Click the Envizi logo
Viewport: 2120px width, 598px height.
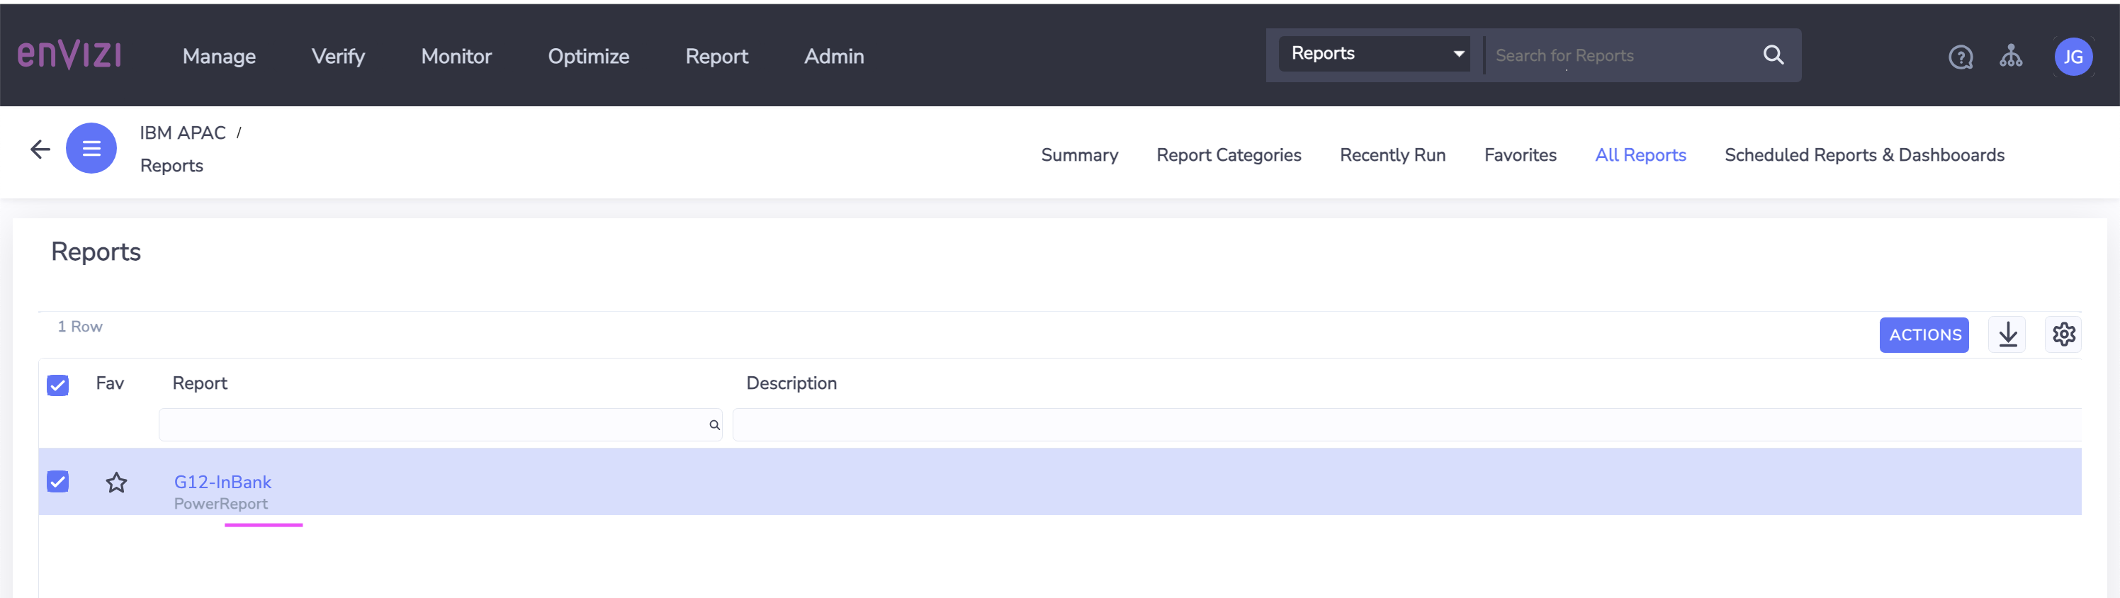[x=70, y=55]
